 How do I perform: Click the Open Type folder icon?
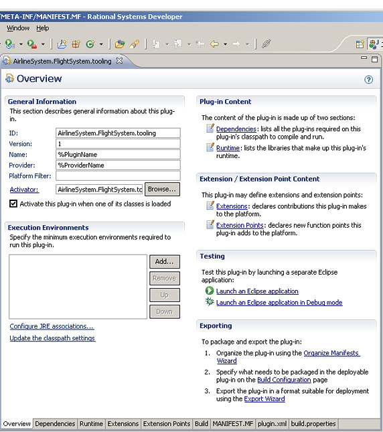point(120,44)
